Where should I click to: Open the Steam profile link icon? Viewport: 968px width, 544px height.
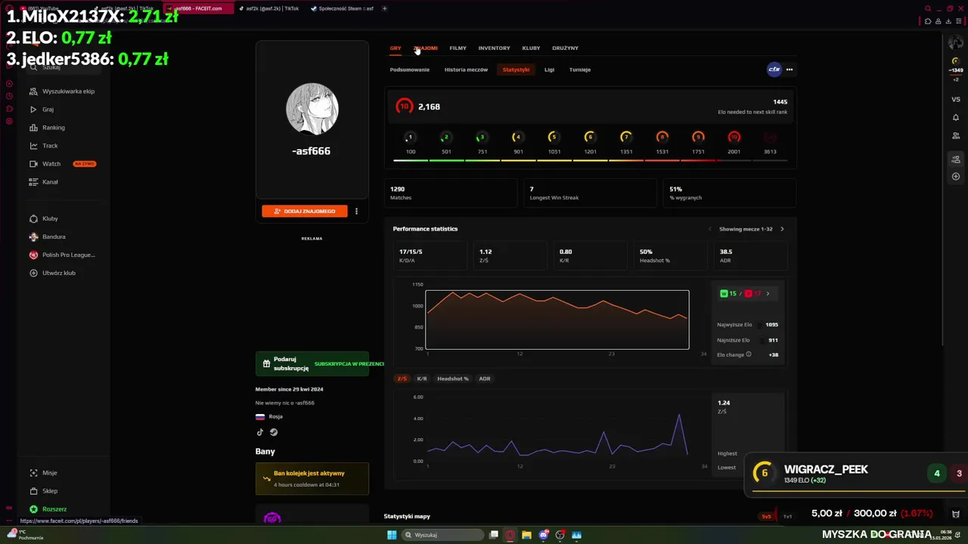274,432
